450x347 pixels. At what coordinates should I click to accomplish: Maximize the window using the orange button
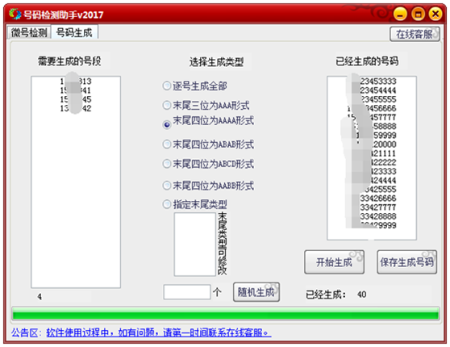click(x=418, y=14)
